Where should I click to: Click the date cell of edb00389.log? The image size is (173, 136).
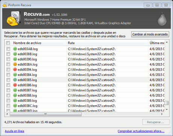pyautogui.click(x=157, y=101)
